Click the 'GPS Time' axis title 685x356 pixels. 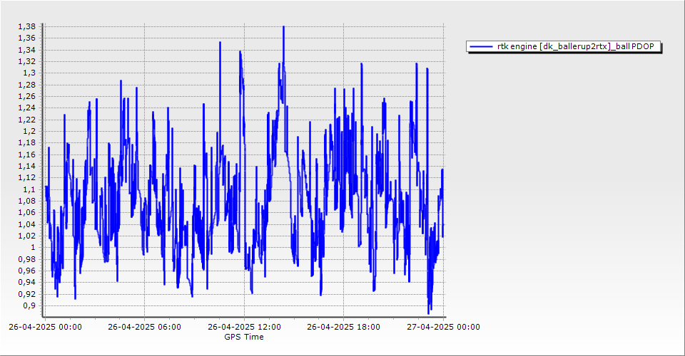click(x=244, y=337)
